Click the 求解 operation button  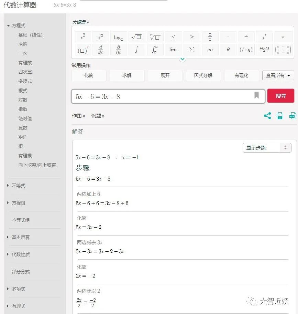pyautogui.click(x=127, y=75)
